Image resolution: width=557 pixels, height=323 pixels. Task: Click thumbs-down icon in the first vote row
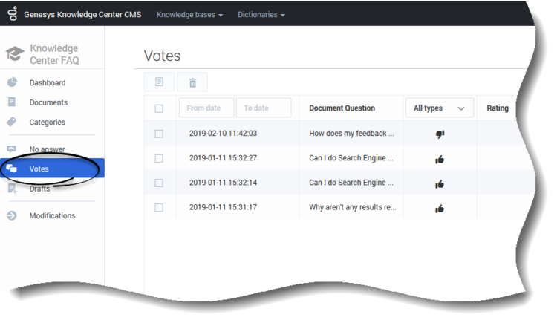coord(440,134)
